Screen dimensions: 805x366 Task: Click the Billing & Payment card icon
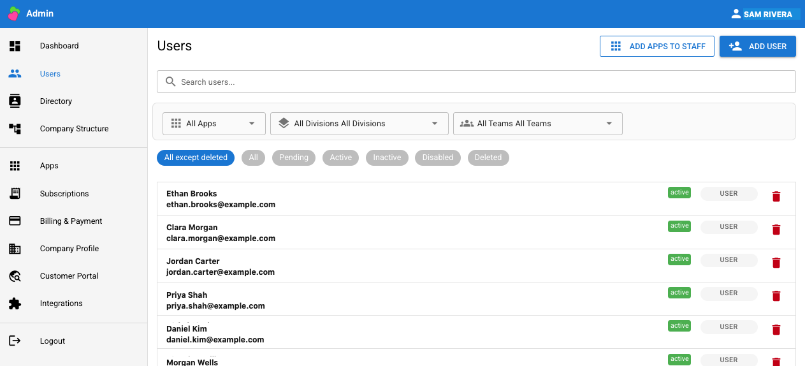point(15,221)
